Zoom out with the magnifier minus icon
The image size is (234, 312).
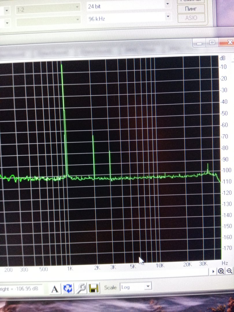click(x=229, y=271)
